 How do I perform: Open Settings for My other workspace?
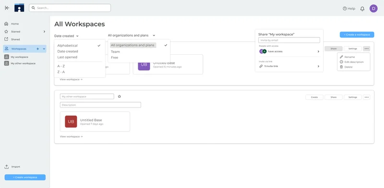point(353,97)
